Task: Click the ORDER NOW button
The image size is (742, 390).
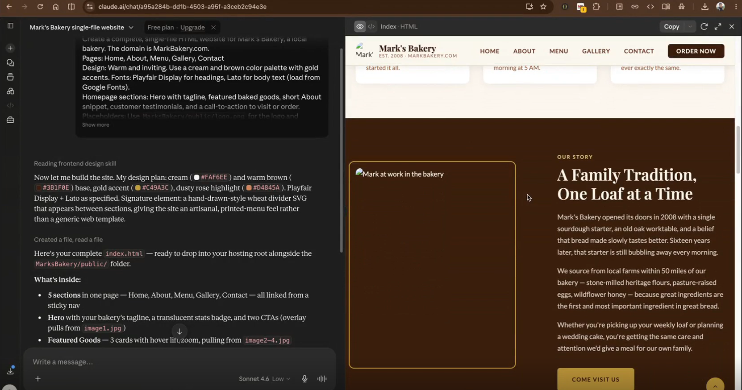Action: tap(696, 51)
